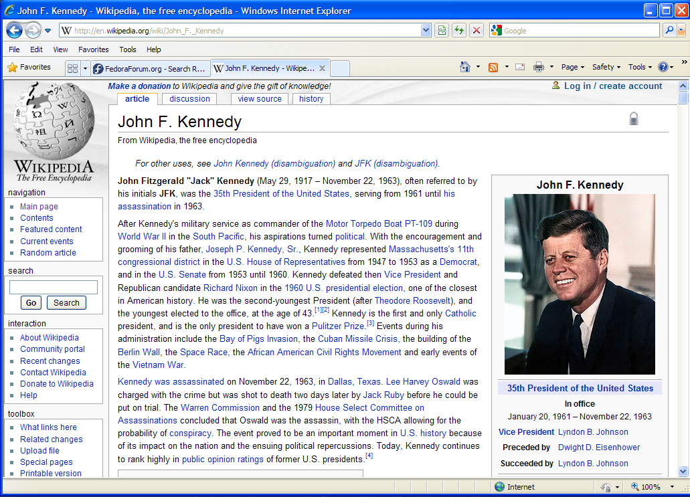Open the Tools command bar menu

tap(640, 67)
